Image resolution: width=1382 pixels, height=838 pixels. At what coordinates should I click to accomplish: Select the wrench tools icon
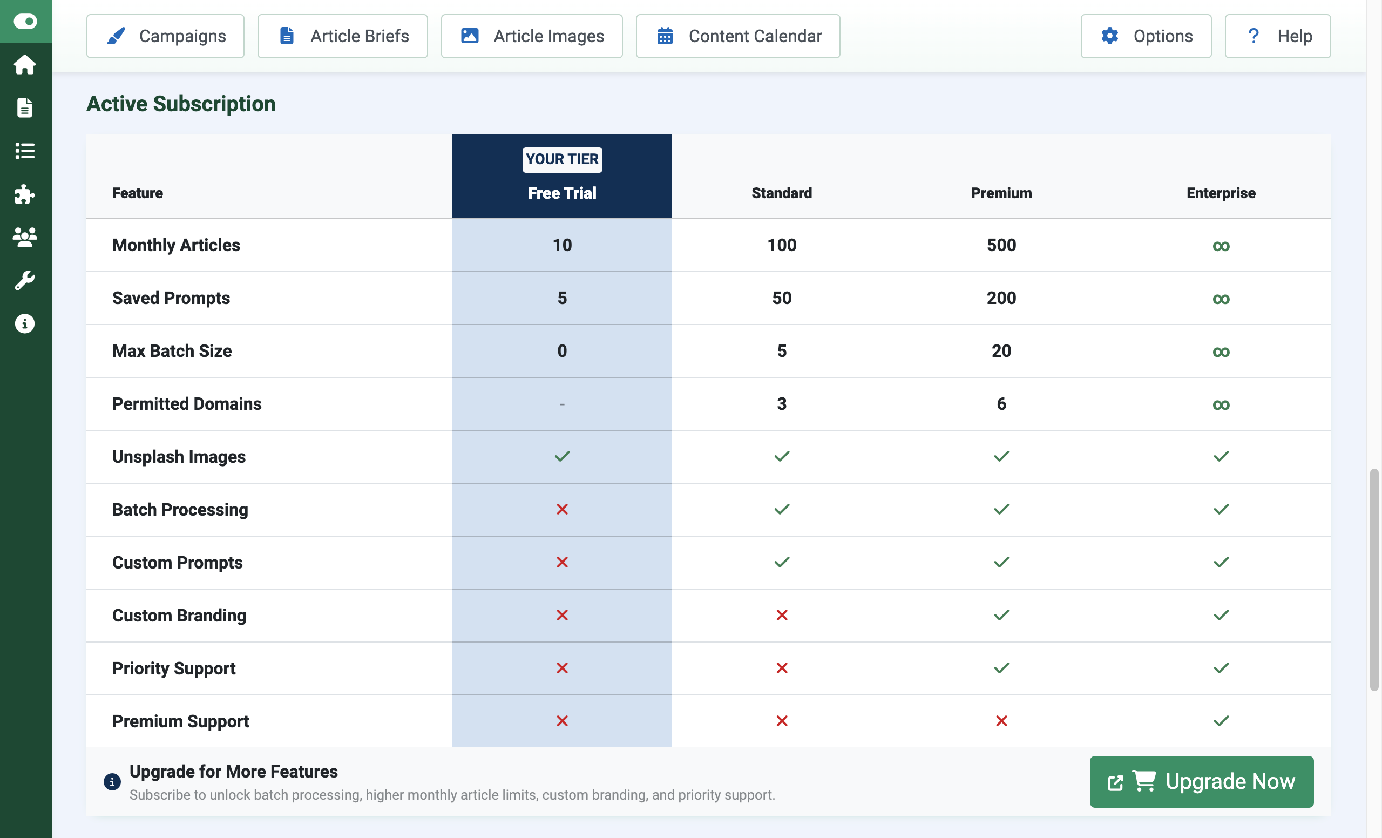[25, 280]
